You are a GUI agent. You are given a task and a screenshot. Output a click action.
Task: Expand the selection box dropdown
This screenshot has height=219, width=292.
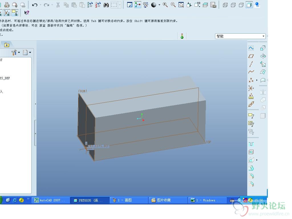(120, 5)
